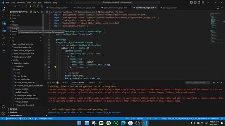Toggle bottom panel visibility from title bar
Screen dimensions: 225x126
click(195, 2)
